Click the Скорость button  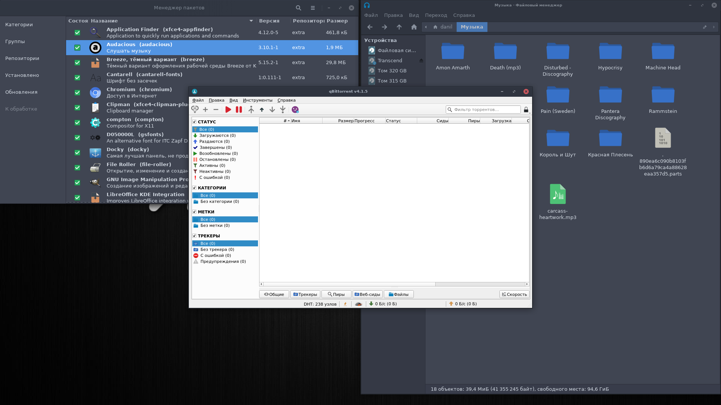point(514,294)
